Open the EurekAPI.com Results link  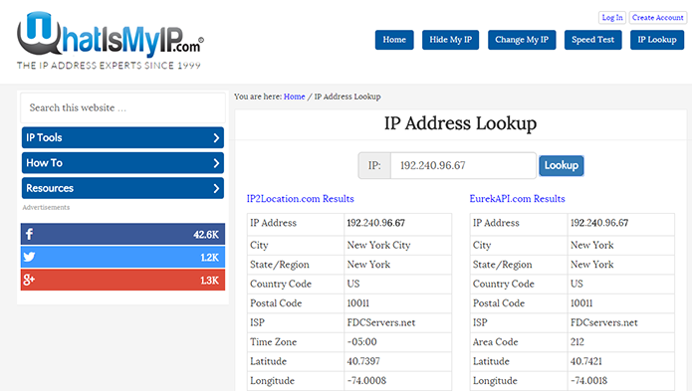click(517, 199)
